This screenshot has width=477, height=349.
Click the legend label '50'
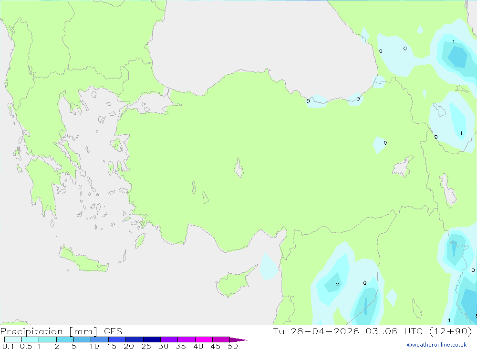coord(233,346)
